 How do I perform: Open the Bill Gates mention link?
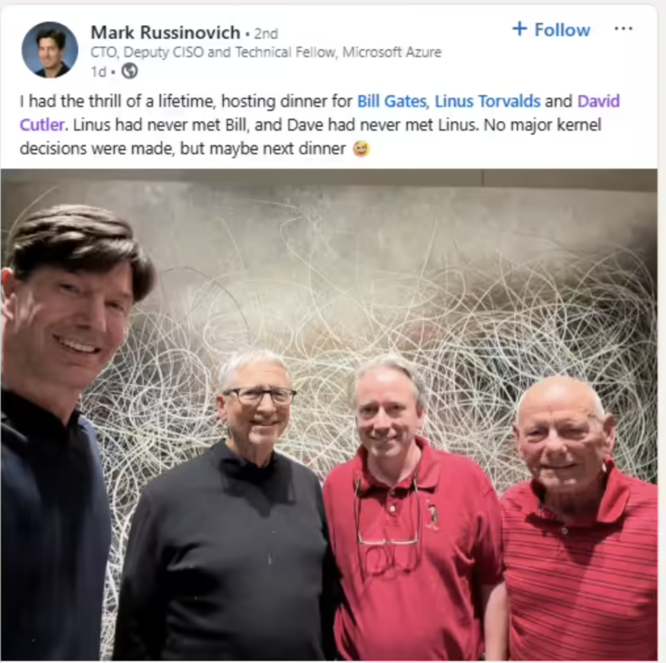pyautogui.click(x=391, y=101)
